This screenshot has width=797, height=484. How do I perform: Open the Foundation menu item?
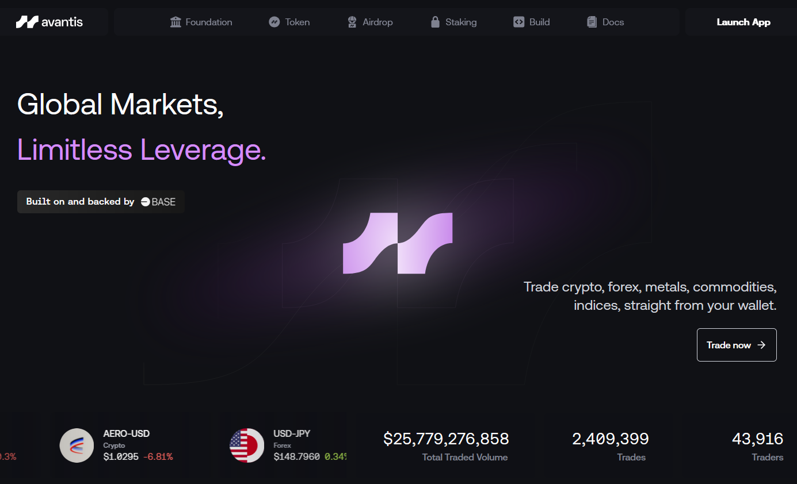(208, 22)
